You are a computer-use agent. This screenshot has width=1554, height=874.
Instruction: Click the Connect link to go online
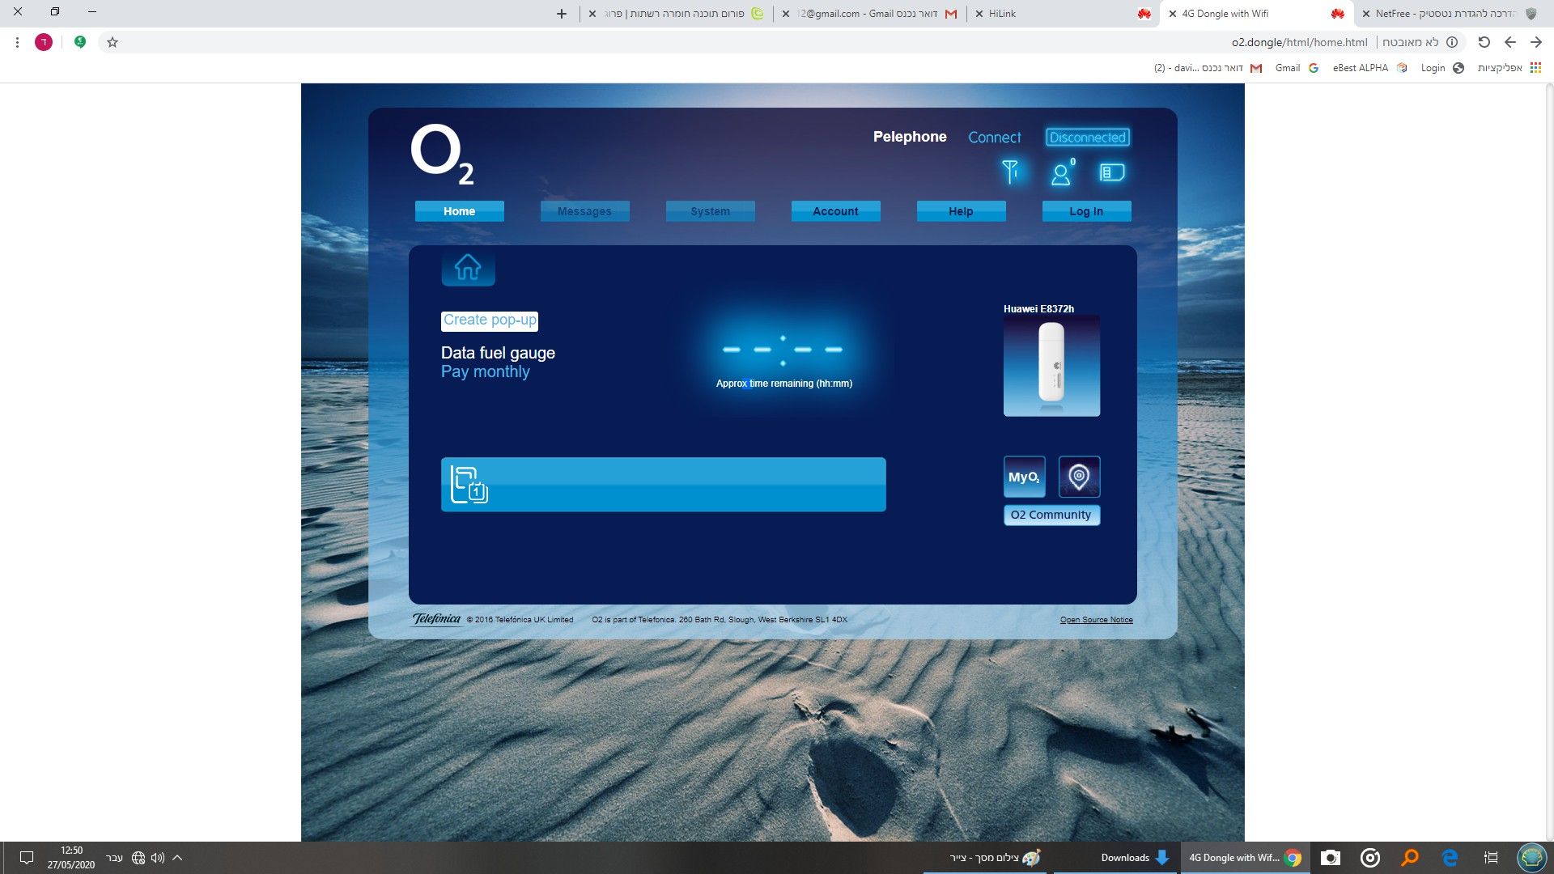[x=994, y=138]
